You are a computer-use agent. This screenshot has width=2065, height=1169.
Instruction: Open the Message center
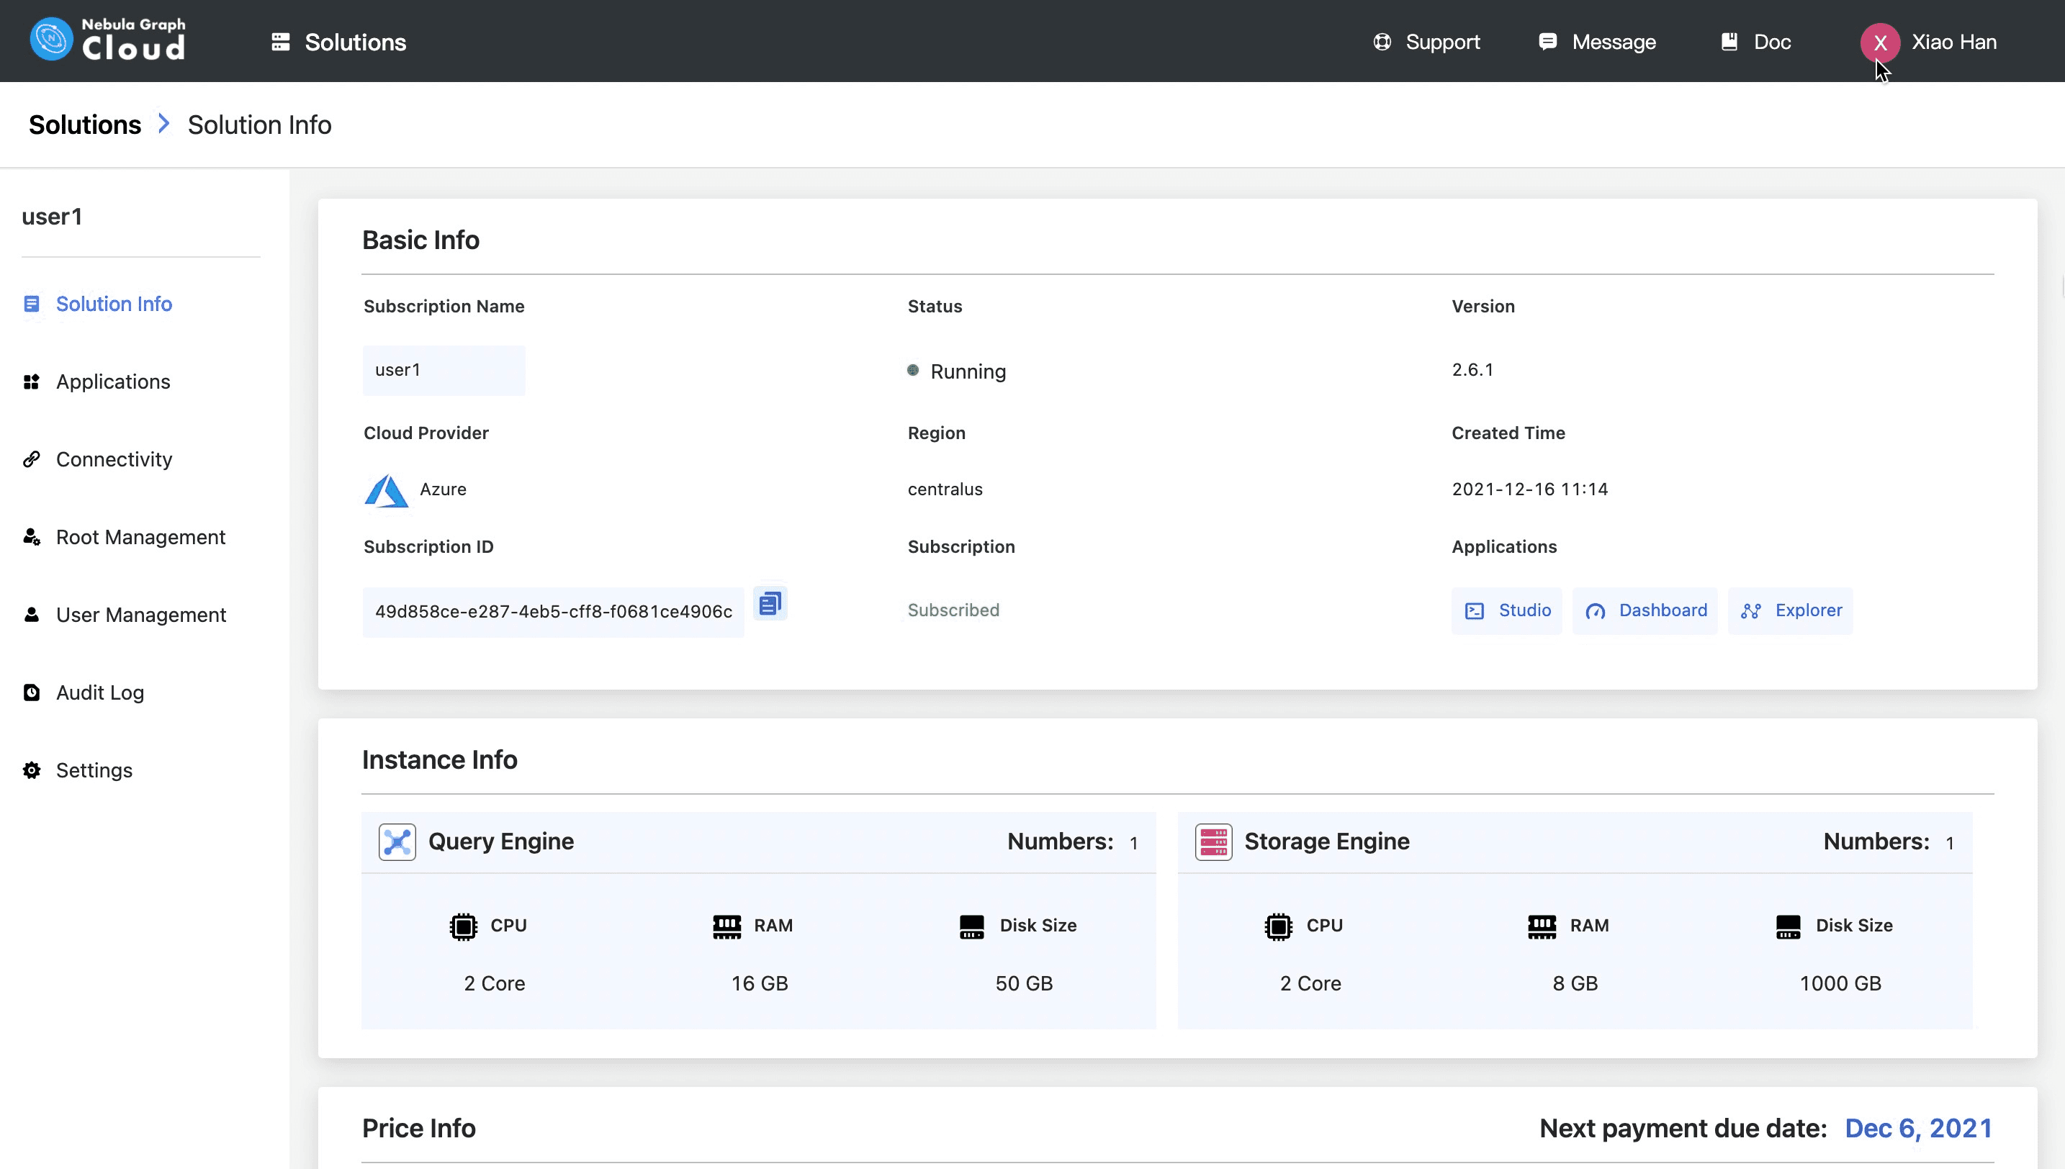(1596, 42)
